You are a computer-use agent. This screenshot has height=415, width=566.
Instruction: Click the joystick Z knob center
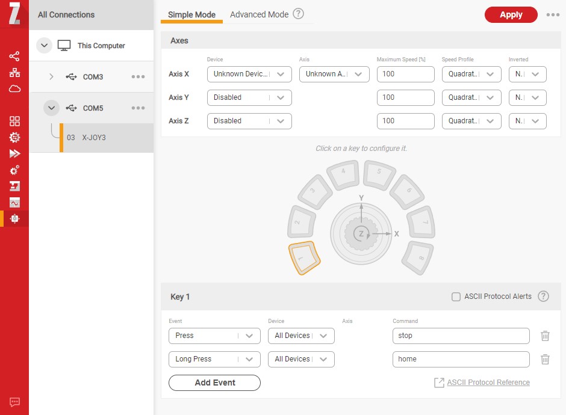point(361,234)
